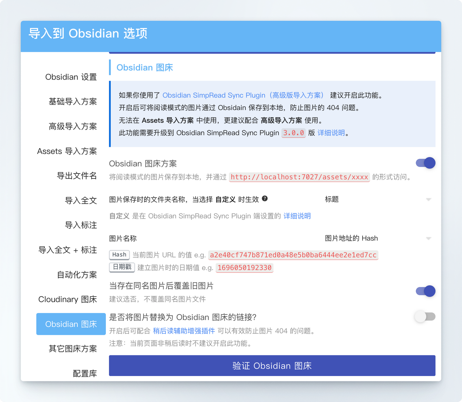Image resolution: width=462 pixels, height=402 pixels.
Task: Toggle the Obsidian 图床方案 switch
Action: tap(425, 163)
